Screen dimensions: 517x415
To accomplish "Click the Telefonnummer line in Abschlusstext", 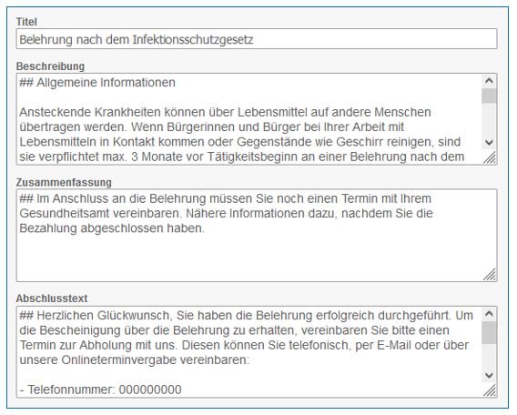I will (x=100, y=390).
